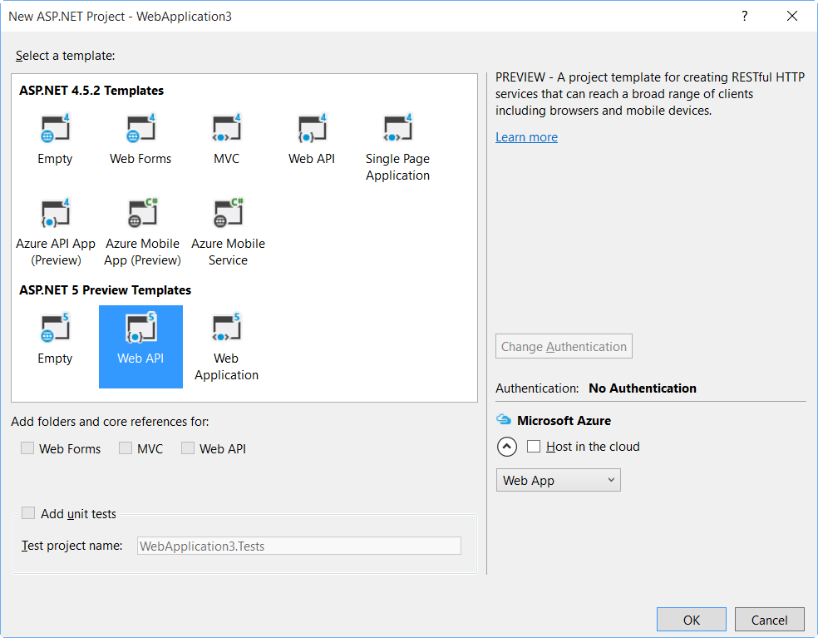
Task: Select the Single Page Application template icon
Action: [397, 128]
